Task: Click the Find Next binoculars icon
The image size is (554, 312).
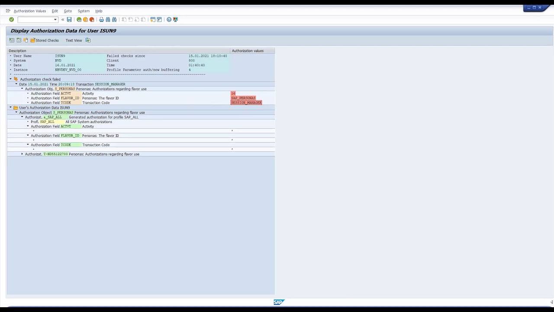Action: tap(114, 19)
